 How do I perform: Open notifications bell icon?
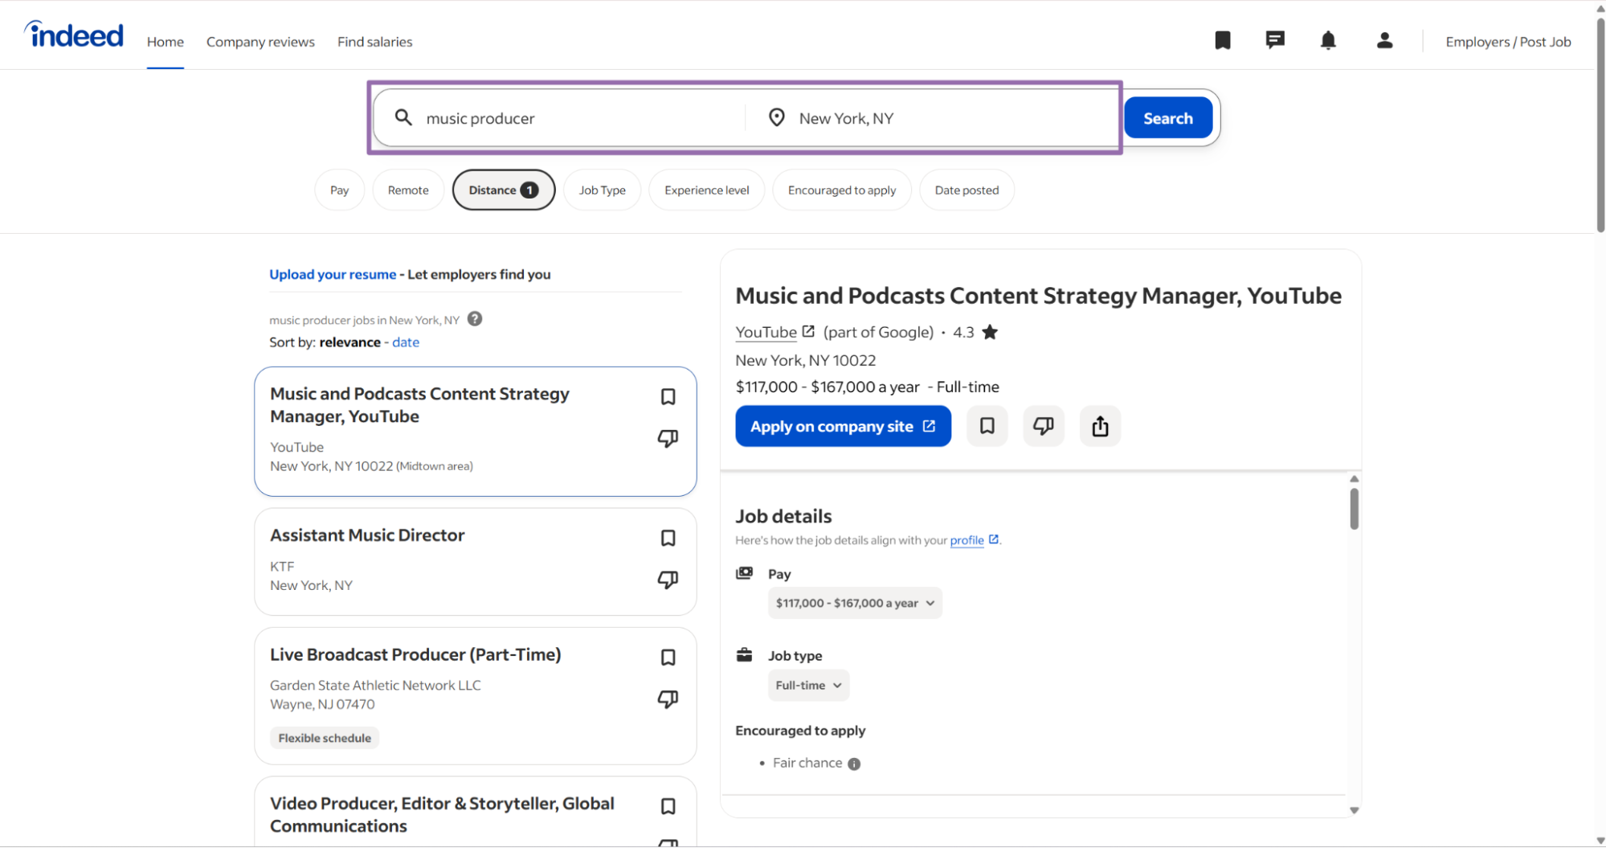[1328, 40]
